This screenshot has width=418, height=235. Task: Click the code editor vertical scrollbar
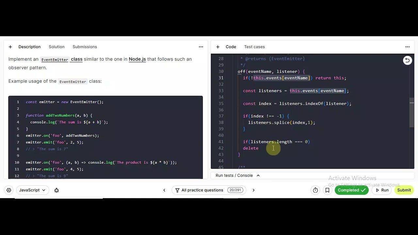(412, 113)
